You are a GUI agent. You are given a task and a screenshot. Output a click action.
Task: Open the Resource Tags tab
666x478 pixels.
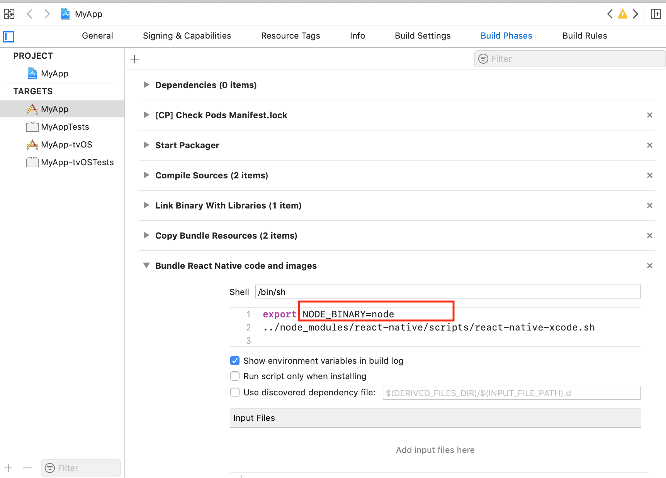(291, 36)
